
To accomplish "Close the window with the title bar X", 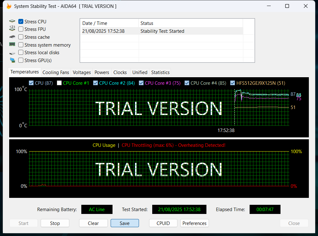I will point(306,6).
